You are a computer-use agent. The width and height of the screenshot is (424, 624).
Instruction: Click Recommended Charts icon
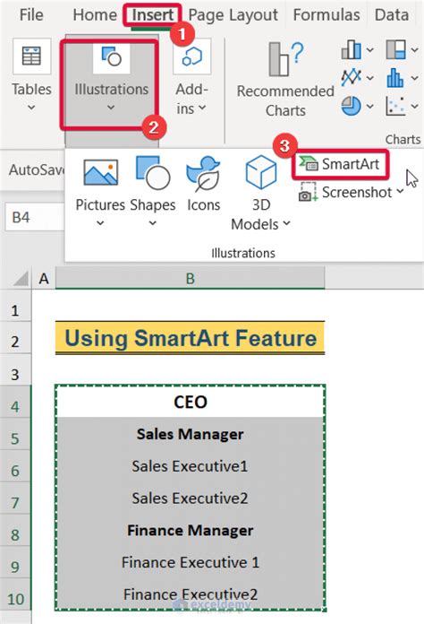tap(285, 59)
